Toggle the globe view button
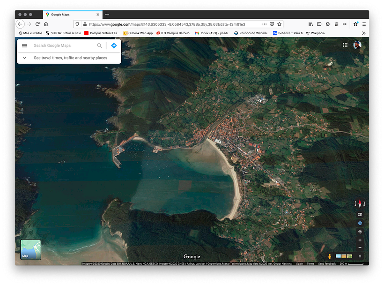Image resolution: width=384 pixels, height=285 pixels. [360, 223]
